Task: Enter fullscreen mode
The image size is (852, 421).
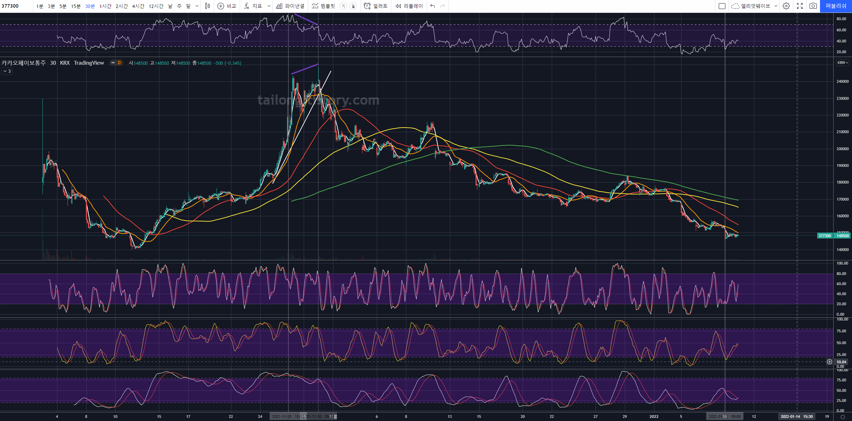Action: point(800,6)
